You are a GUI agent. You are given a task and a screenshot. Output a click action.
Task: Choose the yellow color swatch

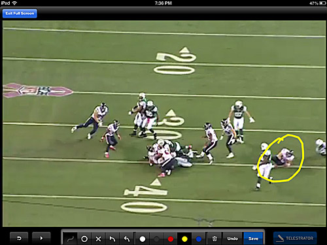click(184, 239)
